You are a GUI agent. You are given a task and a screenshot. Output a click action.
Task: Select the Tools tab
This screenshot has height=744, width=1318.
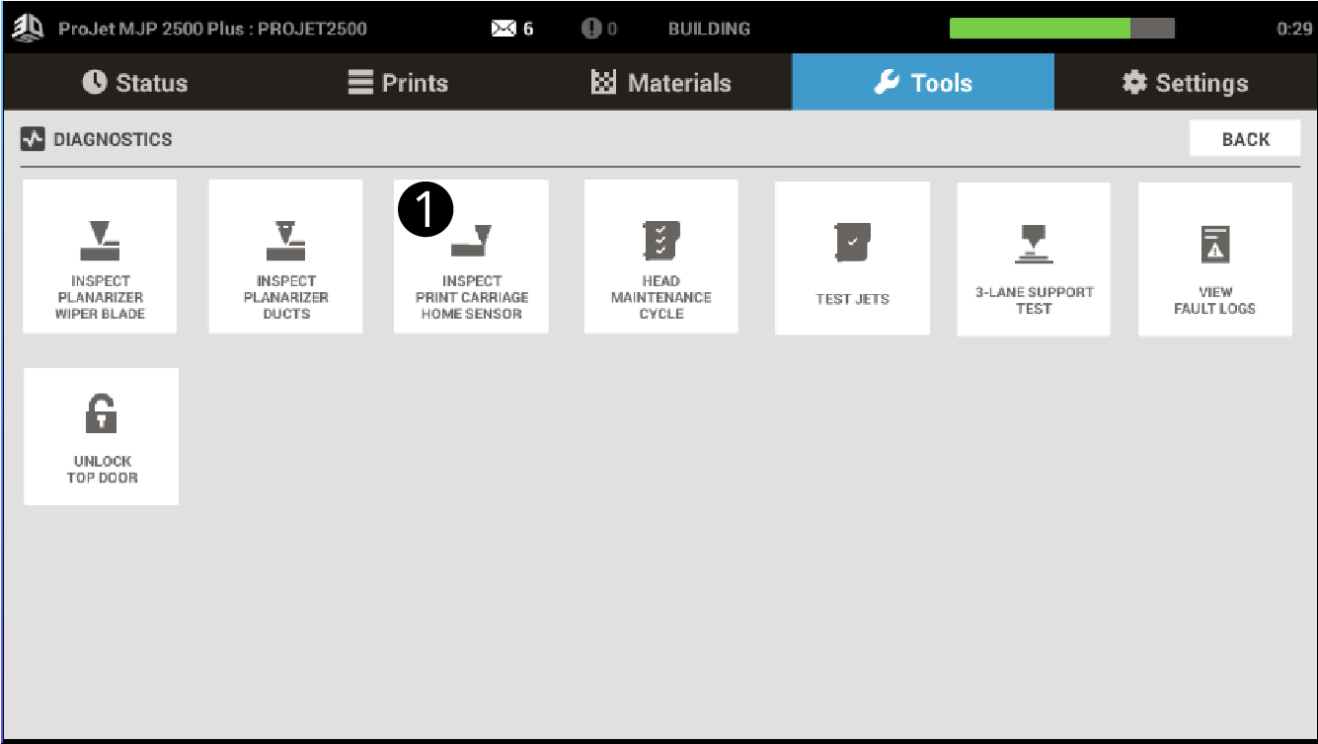tap(923, 83)
